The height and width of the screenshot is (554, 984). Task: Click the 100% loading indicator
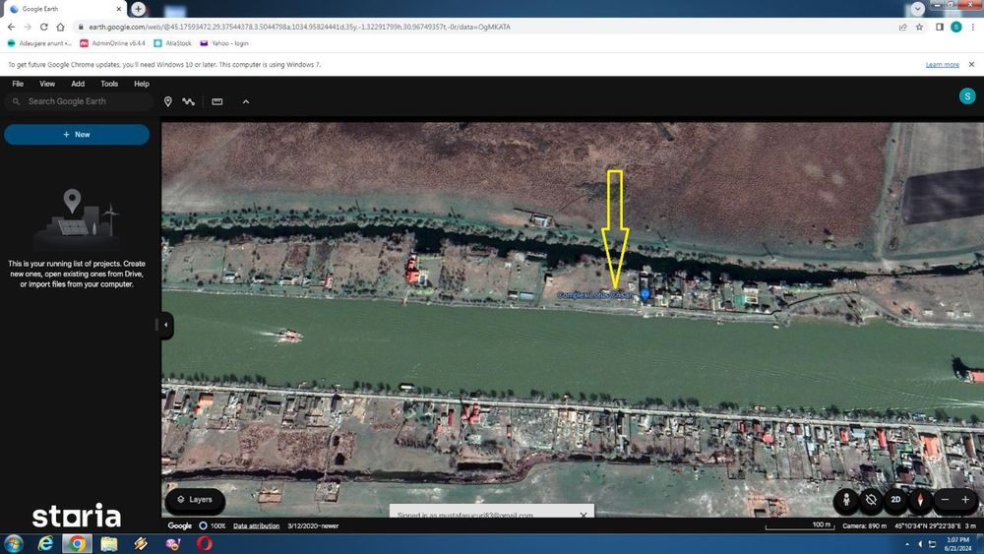pos(213,525)
